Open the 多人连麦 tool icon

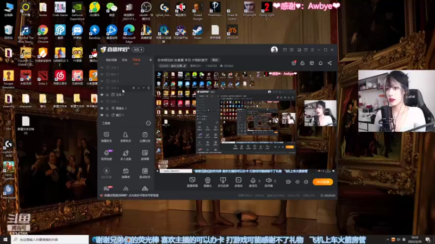click(126, 155)
